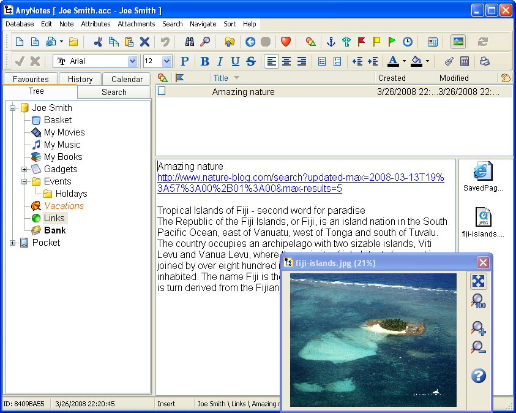Open the font color dropdown arrow
516x413 pixels.
pyautogui.click(x=404, y=61)
